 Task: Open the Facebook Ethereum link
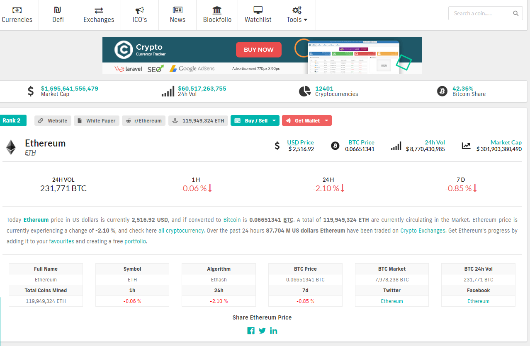pos(479,301)
